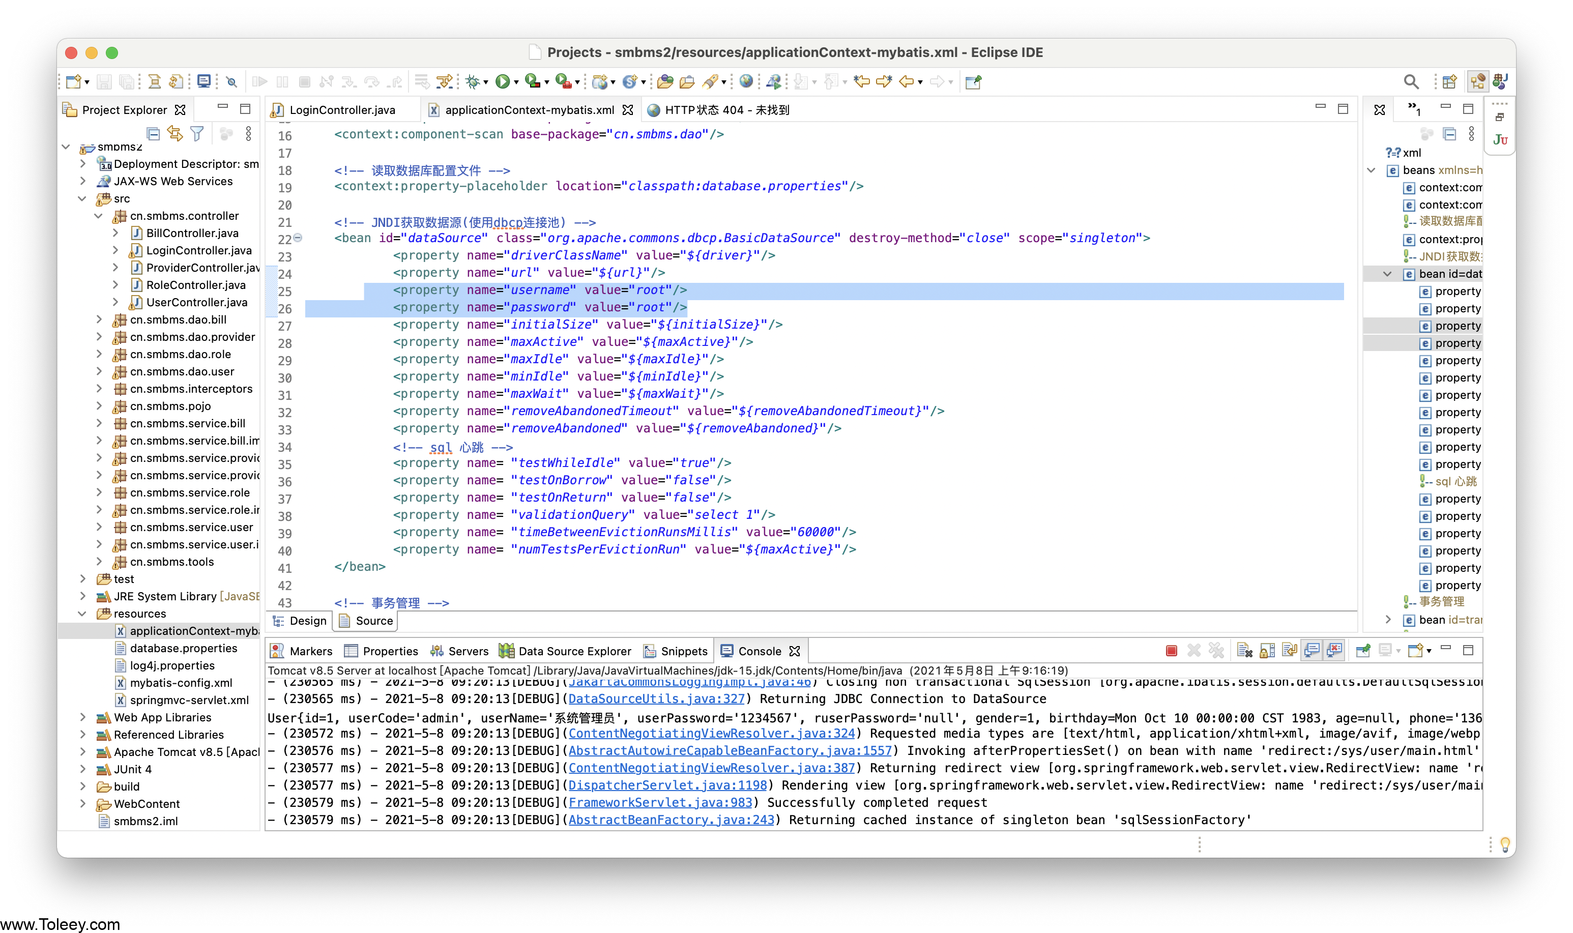
Task: Pin the Console view
Action: [1363, 651]
